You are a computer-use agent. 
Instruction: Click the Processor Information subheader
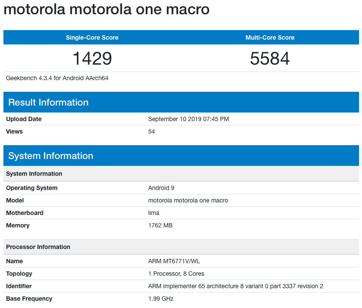[181, 247]
